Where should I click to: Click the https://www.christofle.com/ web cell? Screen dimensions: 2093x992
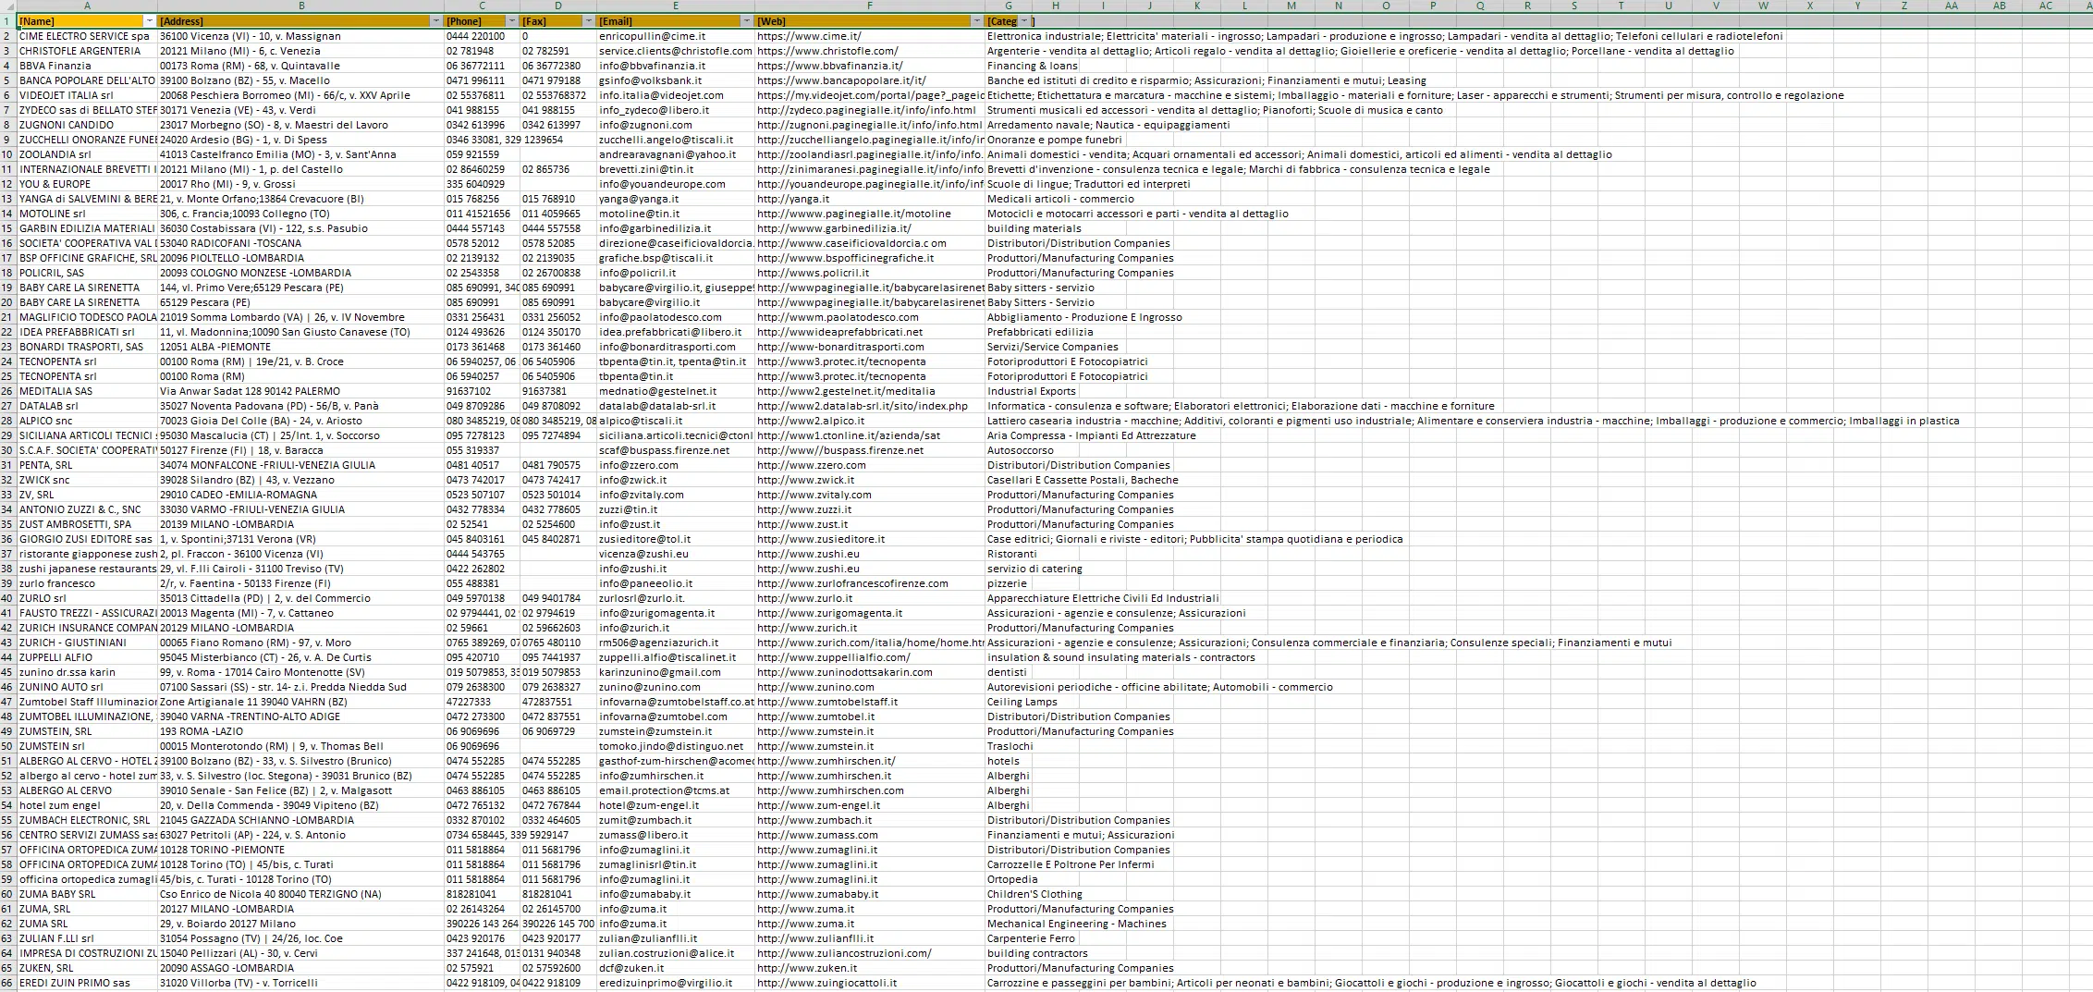(x=869, y=51)
